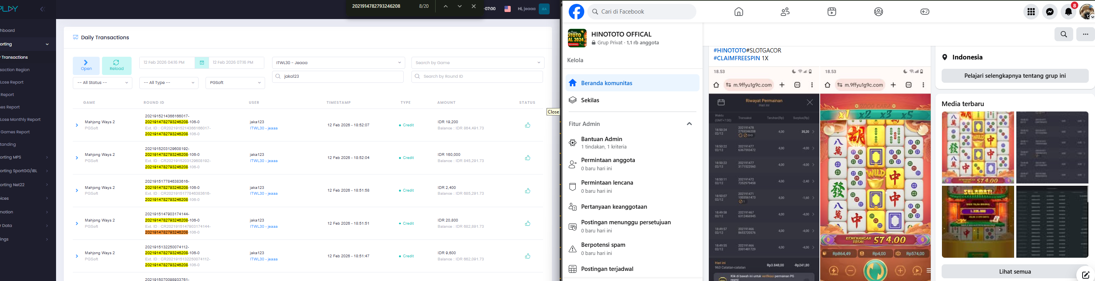The width and height of the screenshot is (1095, 281).
Task: Go to next find-bar match
Action: (x=459, y=6)
